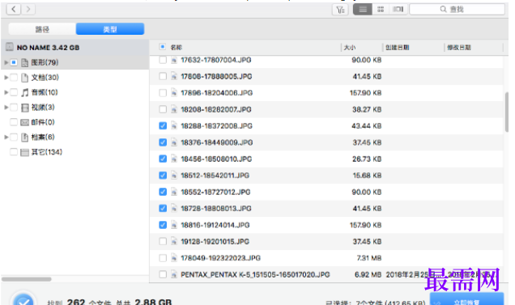Go back with the left arrow button
515x305 pixels.
[x=14, y=9]
